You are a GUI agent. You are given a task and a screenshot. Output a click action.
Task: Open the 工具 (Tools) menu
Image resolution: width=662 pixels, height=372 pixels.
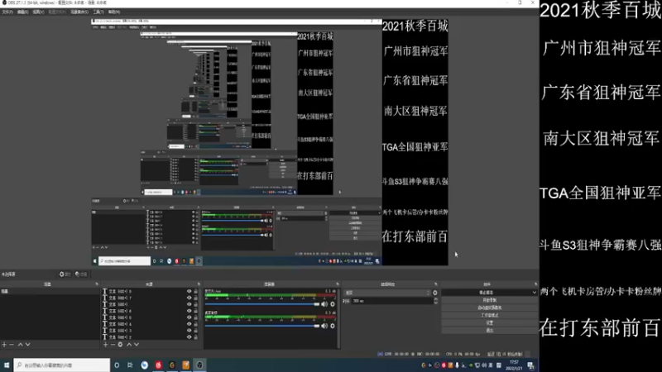click(98, 12)
